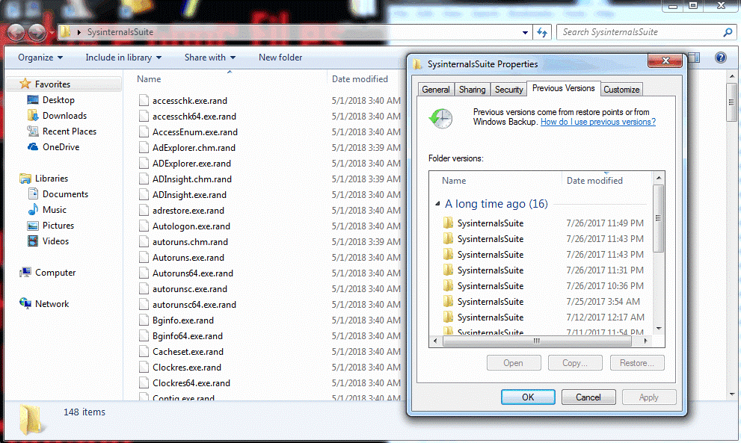Image resolution: width=741 pixels, height=443 pixels.
Task: Open the Share with dropdown
Action: point(209,57)
